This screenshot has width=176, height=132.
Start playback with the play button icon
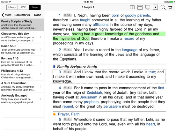pyautogui.click(x=155, y=7)
